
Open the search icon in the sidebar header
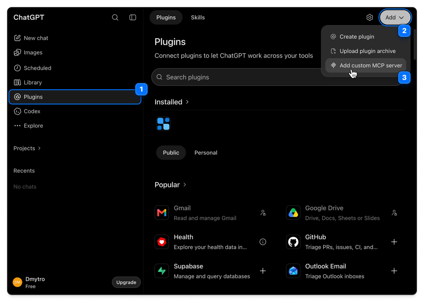115,17
